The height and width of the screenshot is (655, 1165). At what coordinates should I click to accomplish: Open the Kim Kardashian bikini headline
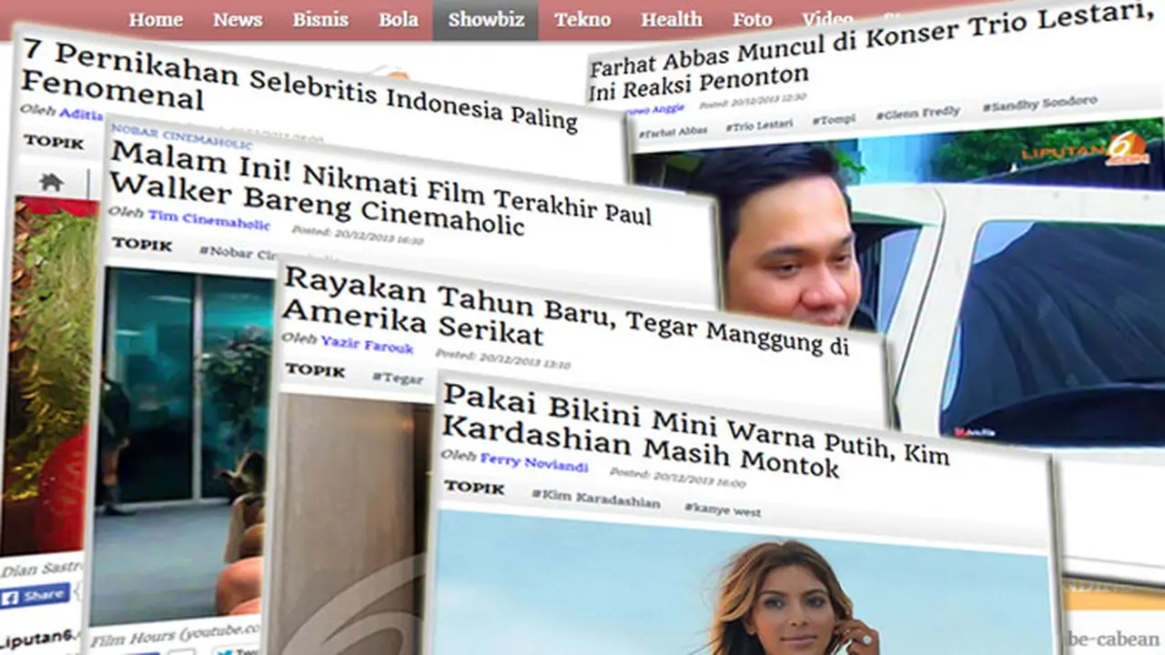(x=695, y=431)
